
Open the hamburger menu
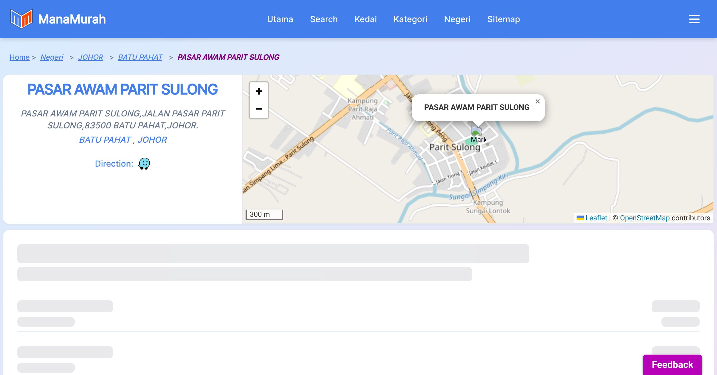click(x=694, y=19)
